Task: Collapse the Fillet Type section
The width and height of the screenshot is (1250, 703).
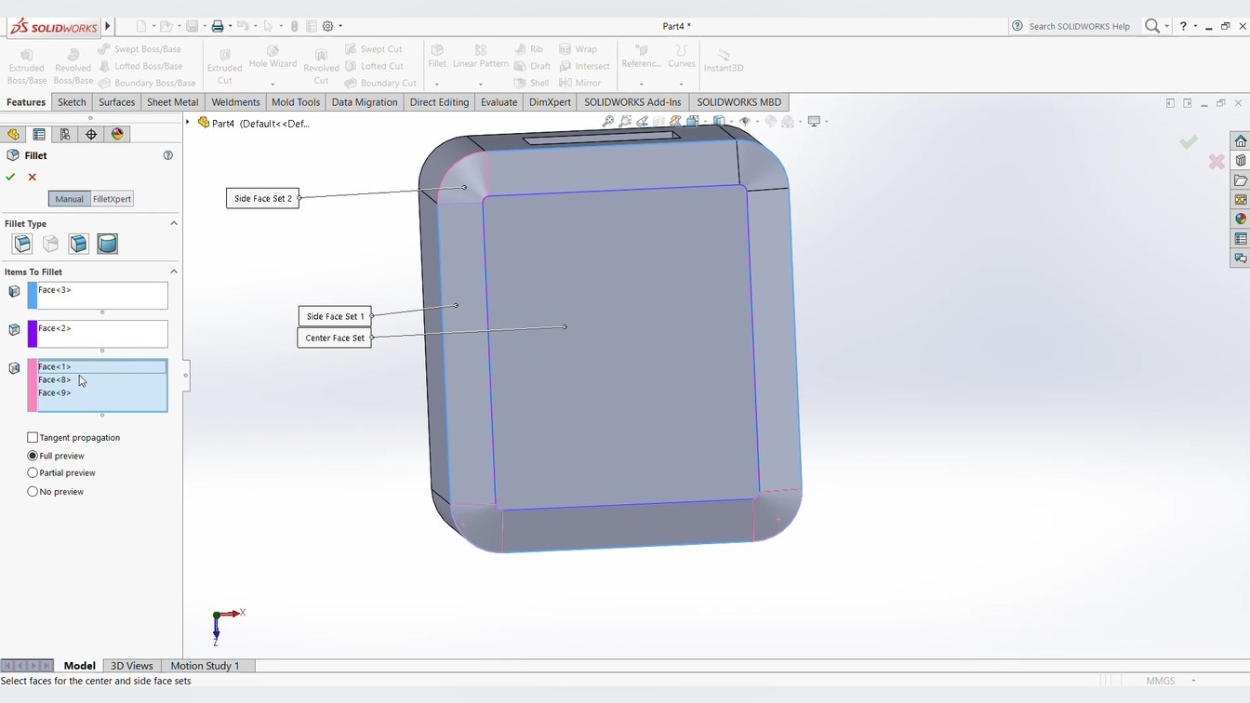Action: (173, 223)
